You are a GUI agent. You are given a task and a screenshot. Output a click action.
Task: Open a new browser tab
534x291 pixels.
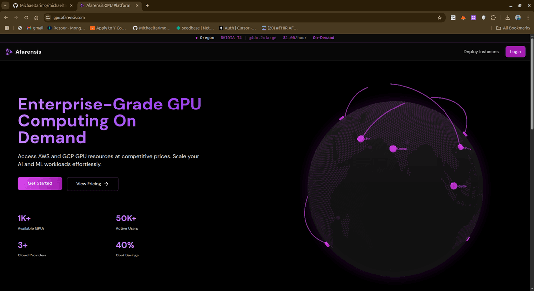coord(147,5)
